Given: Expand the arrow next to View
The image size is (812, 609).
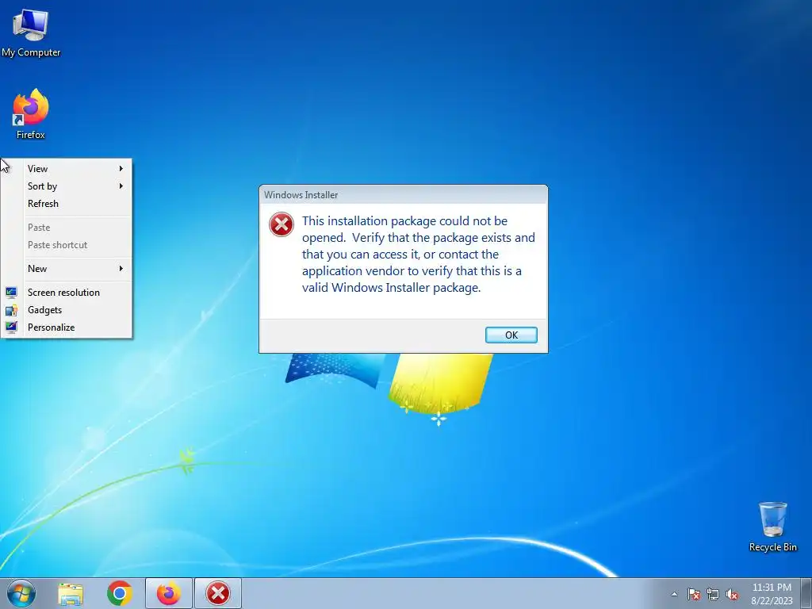Looking at the screenshot, I should (x=121, y=168).
